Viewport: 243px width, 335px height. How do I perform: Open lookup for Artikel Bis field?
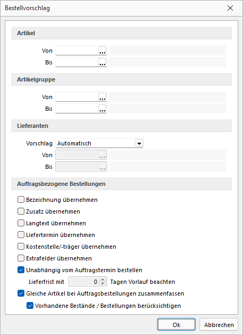pyautogui.click(x=102, y=62)
